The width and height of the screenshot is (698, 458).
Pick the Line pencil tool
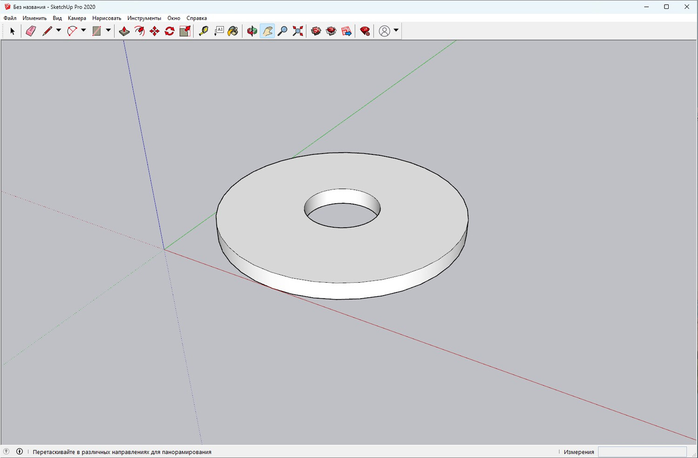coord(47,31)
